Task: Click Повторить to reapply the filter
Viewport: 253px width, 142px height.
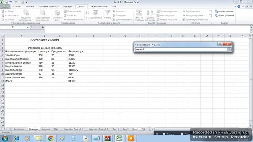Action: pos(119,15)
